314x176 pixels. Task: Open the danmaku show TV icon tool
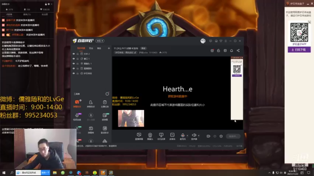point(91,130)
